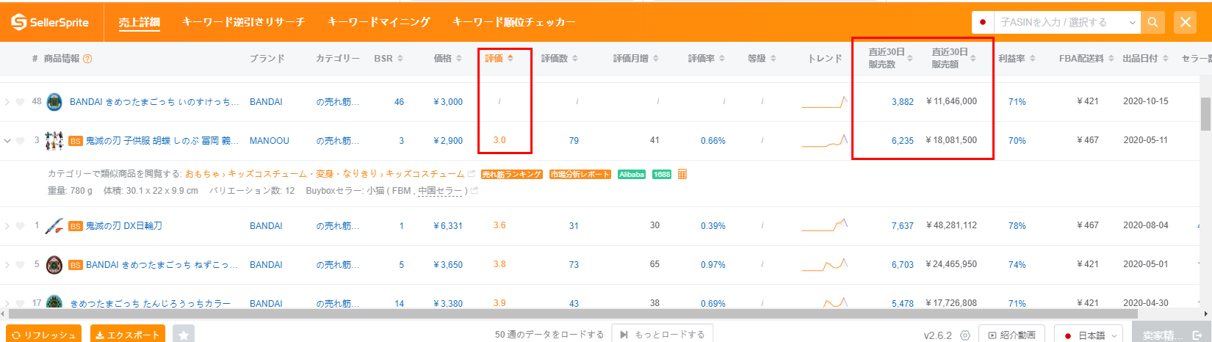Image resolution: width=1212 pixels, height=342 pixels.
Task: Click 市場分析レポート badge
Action: coord(580,174)
